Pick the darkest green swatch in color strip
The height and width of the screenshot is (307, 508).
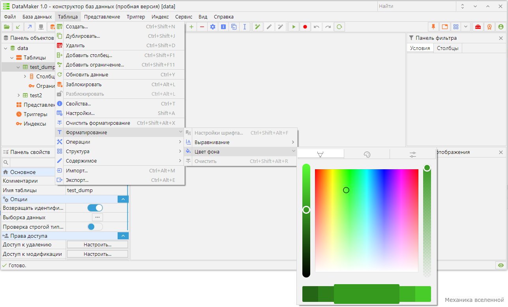pyautogui.click(x=310, y=294)
